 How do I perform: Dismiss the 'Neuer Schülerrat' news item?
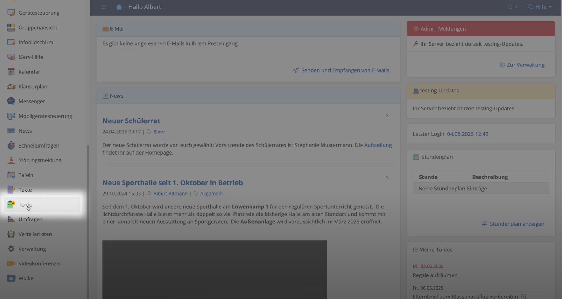(x=387, y=115)
